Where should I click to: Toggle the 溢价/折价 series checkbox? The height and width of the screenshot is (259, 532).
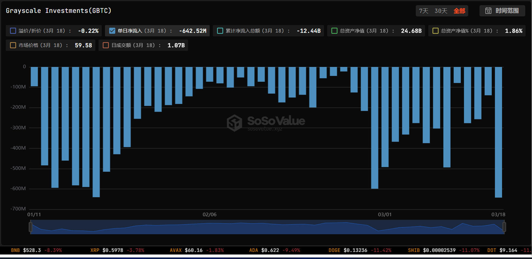point(13,31)
